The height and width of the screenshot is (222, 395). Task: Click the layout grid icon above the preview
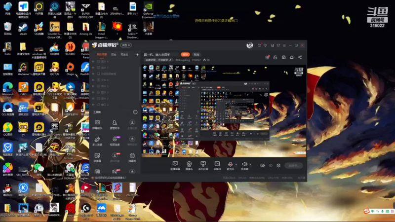click(x=283, y=57)
